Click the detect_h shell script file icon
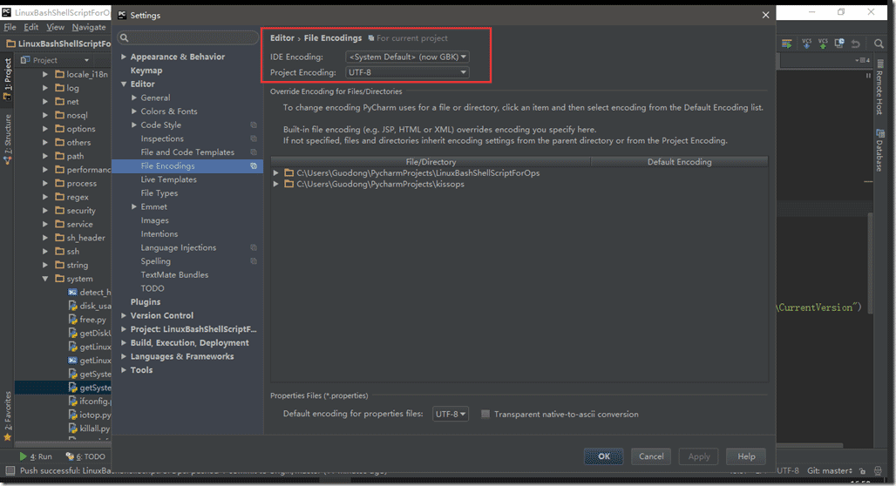Screen dimensions: 896x486 point(72,292)
